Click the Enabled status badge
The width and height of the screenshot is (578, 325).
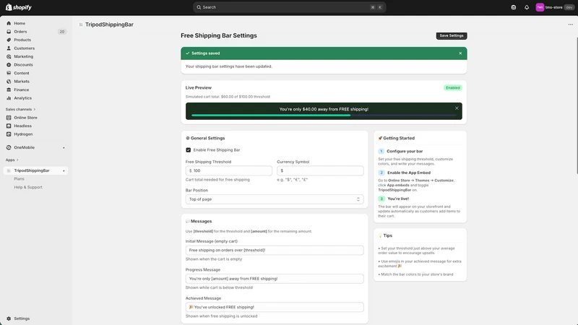click(x=453, y=87)
